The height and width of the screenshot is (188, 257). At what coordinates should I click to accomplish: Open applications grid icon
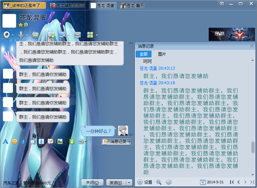point(90,35)
